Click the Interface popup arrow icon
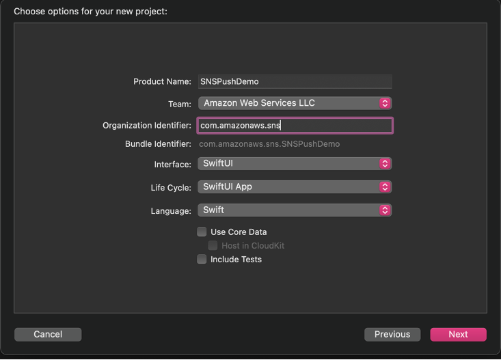501x360 pixels. [x=385, y=164]
